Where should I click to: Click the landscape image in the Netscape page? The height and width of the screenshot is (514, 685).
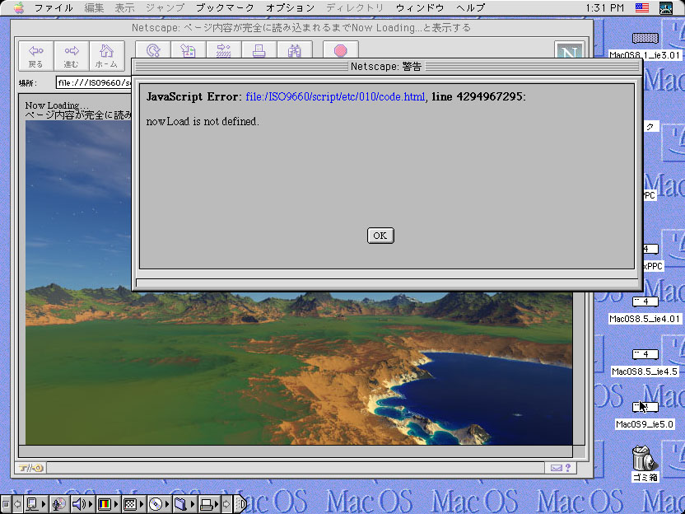pos(299,367)
